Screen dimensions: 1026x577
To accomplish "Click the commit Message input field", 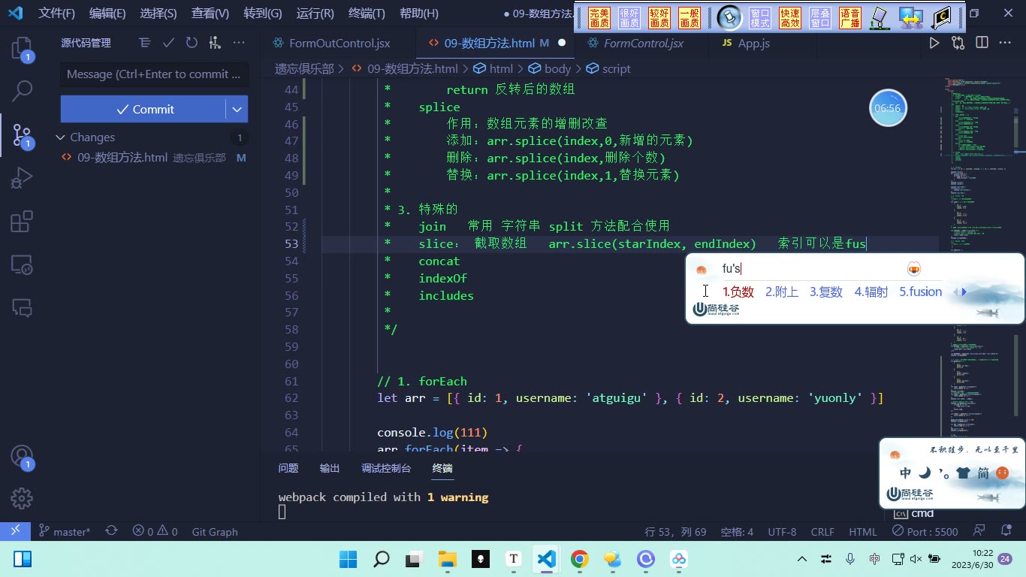I will (x=154, y=74).
